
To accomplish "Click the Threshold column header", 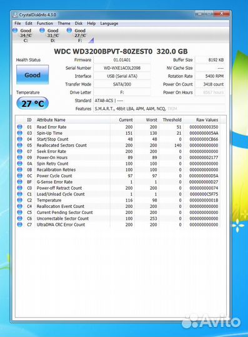I will (171, 120).
